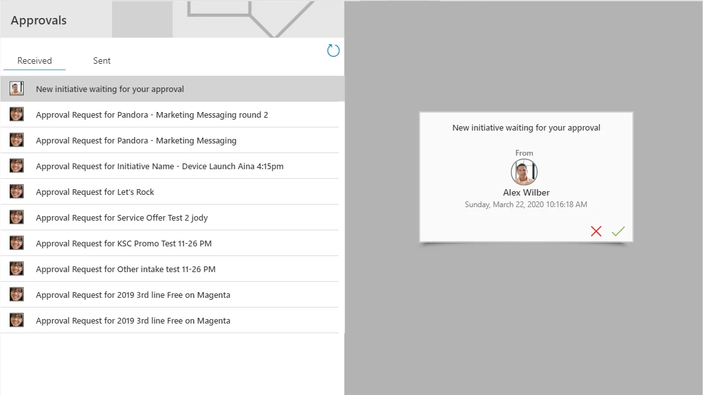703x395 pixels.
Task: Open 'Approval Request for Pandora - Marketing Messaging'
Action: point(136,140)
